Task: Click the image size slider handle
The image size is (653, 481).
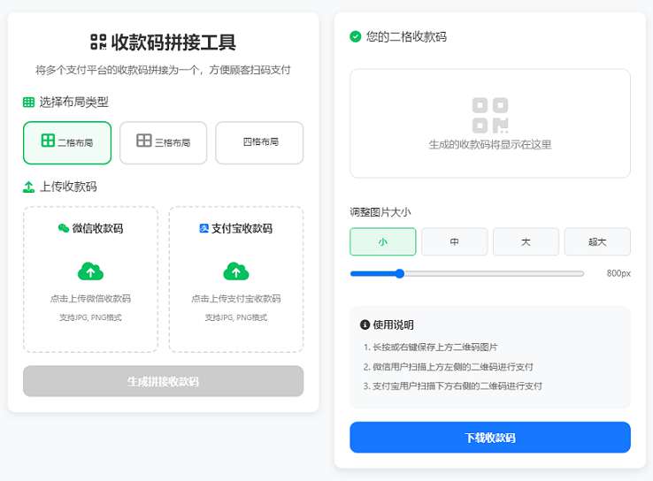Action: tap(399, 273)
